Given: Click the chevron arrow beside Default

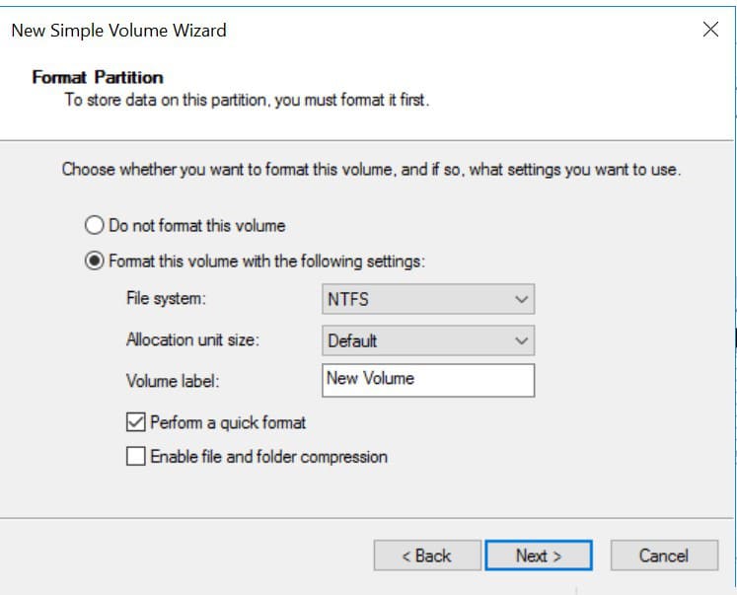Looking at the screenshot, I should (521, 340).
